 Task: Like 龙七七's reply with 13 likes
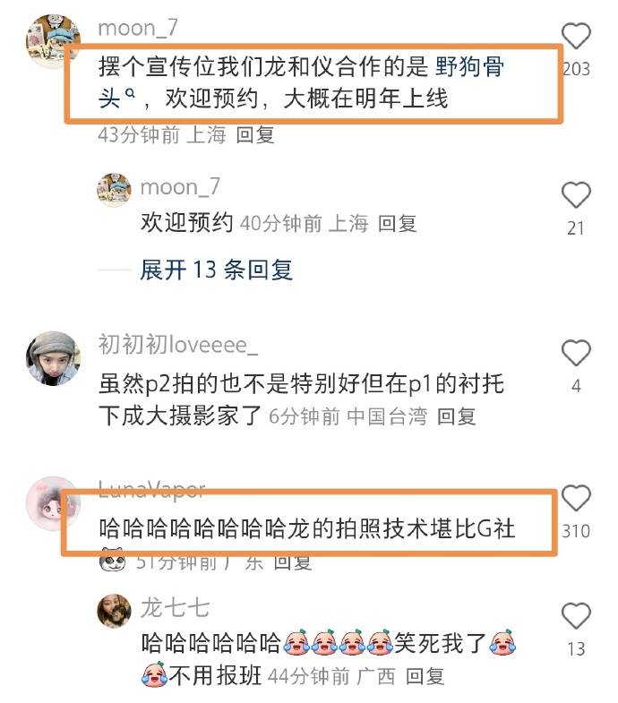[x=576, y=615]
